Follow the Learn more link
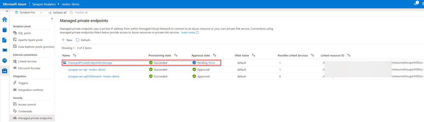The width and height of the screenshot is (424, 122). [190, 32]
